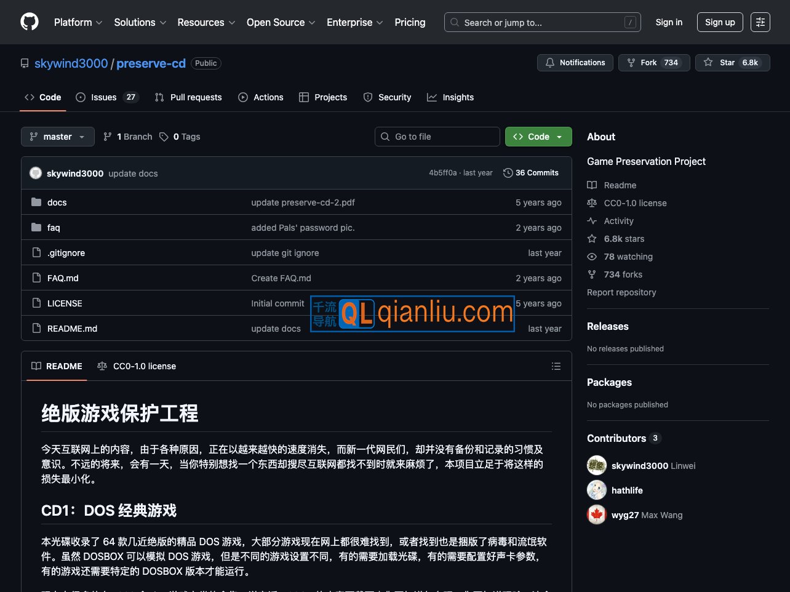Click the GitHub logo icon
Viewport: 790px width, 592px height.
tap(30, 22)
